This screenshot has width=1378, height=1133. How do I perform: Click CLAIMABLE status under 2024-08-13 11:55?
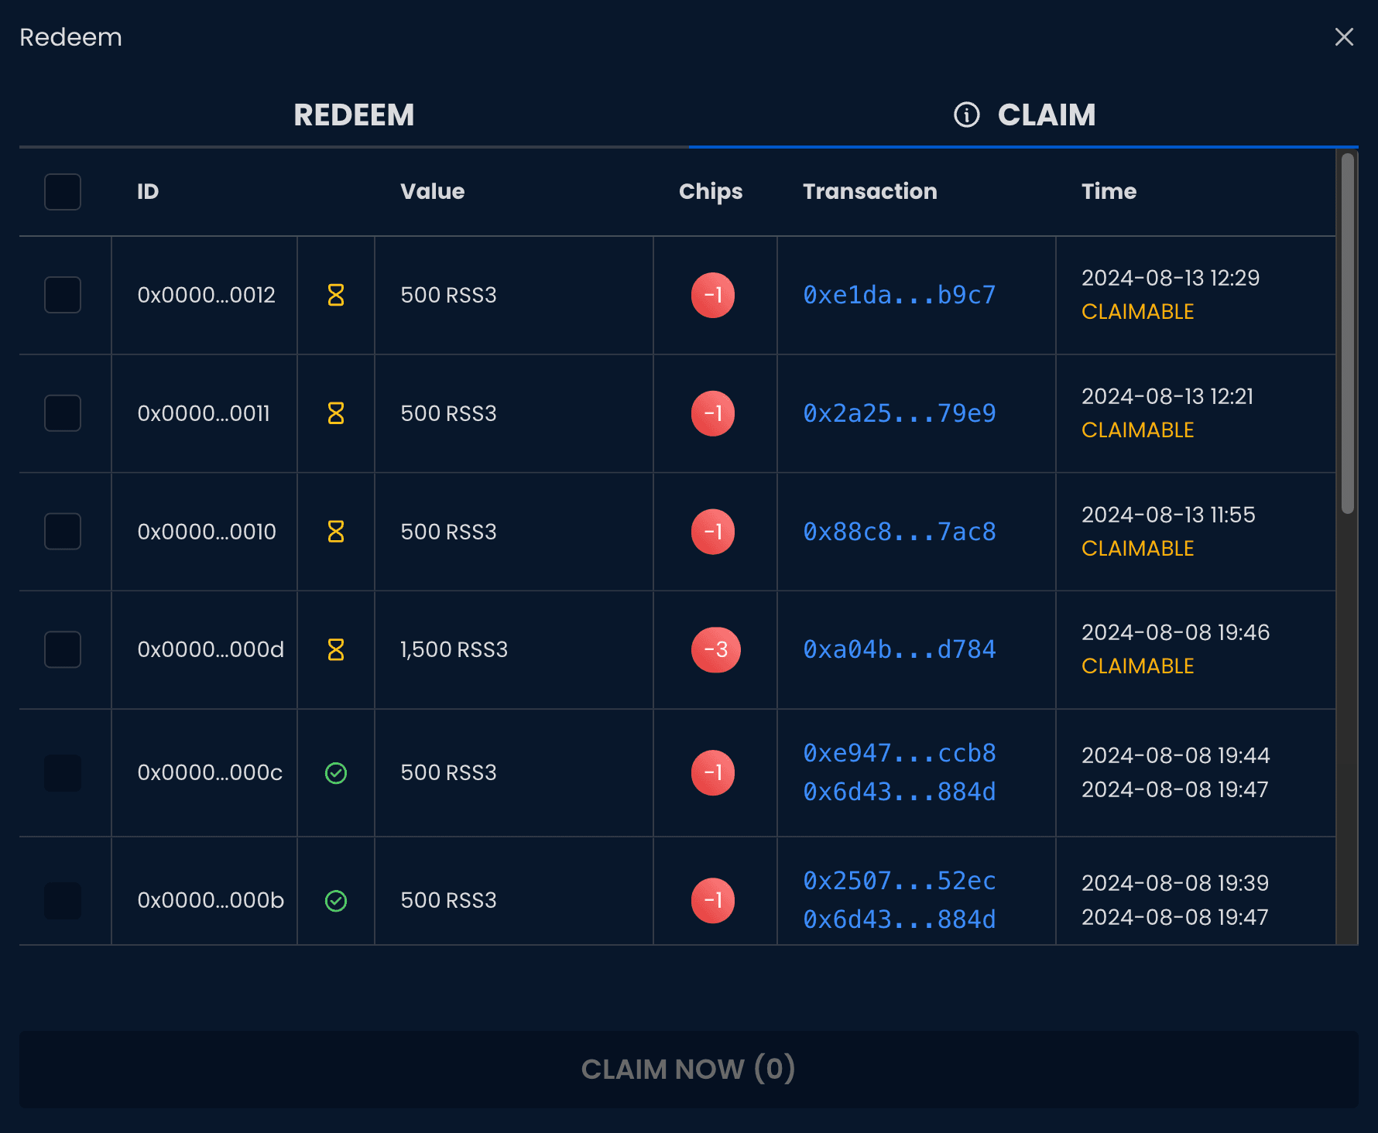click(1138, 549)
